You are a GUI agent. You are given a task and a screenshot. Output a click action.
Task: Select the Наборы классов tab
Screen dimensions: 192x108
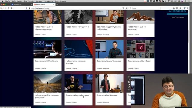pos(44,4)
